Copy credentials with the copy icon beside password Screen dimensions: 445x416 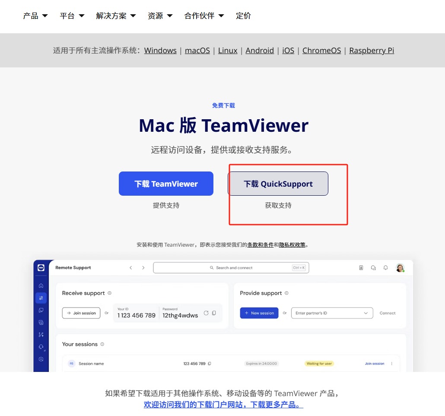click(214, 313)
